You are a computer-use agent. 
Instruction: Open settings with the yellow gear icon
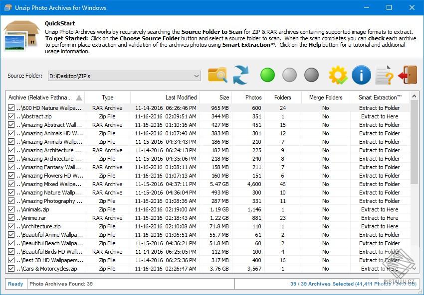338,75
